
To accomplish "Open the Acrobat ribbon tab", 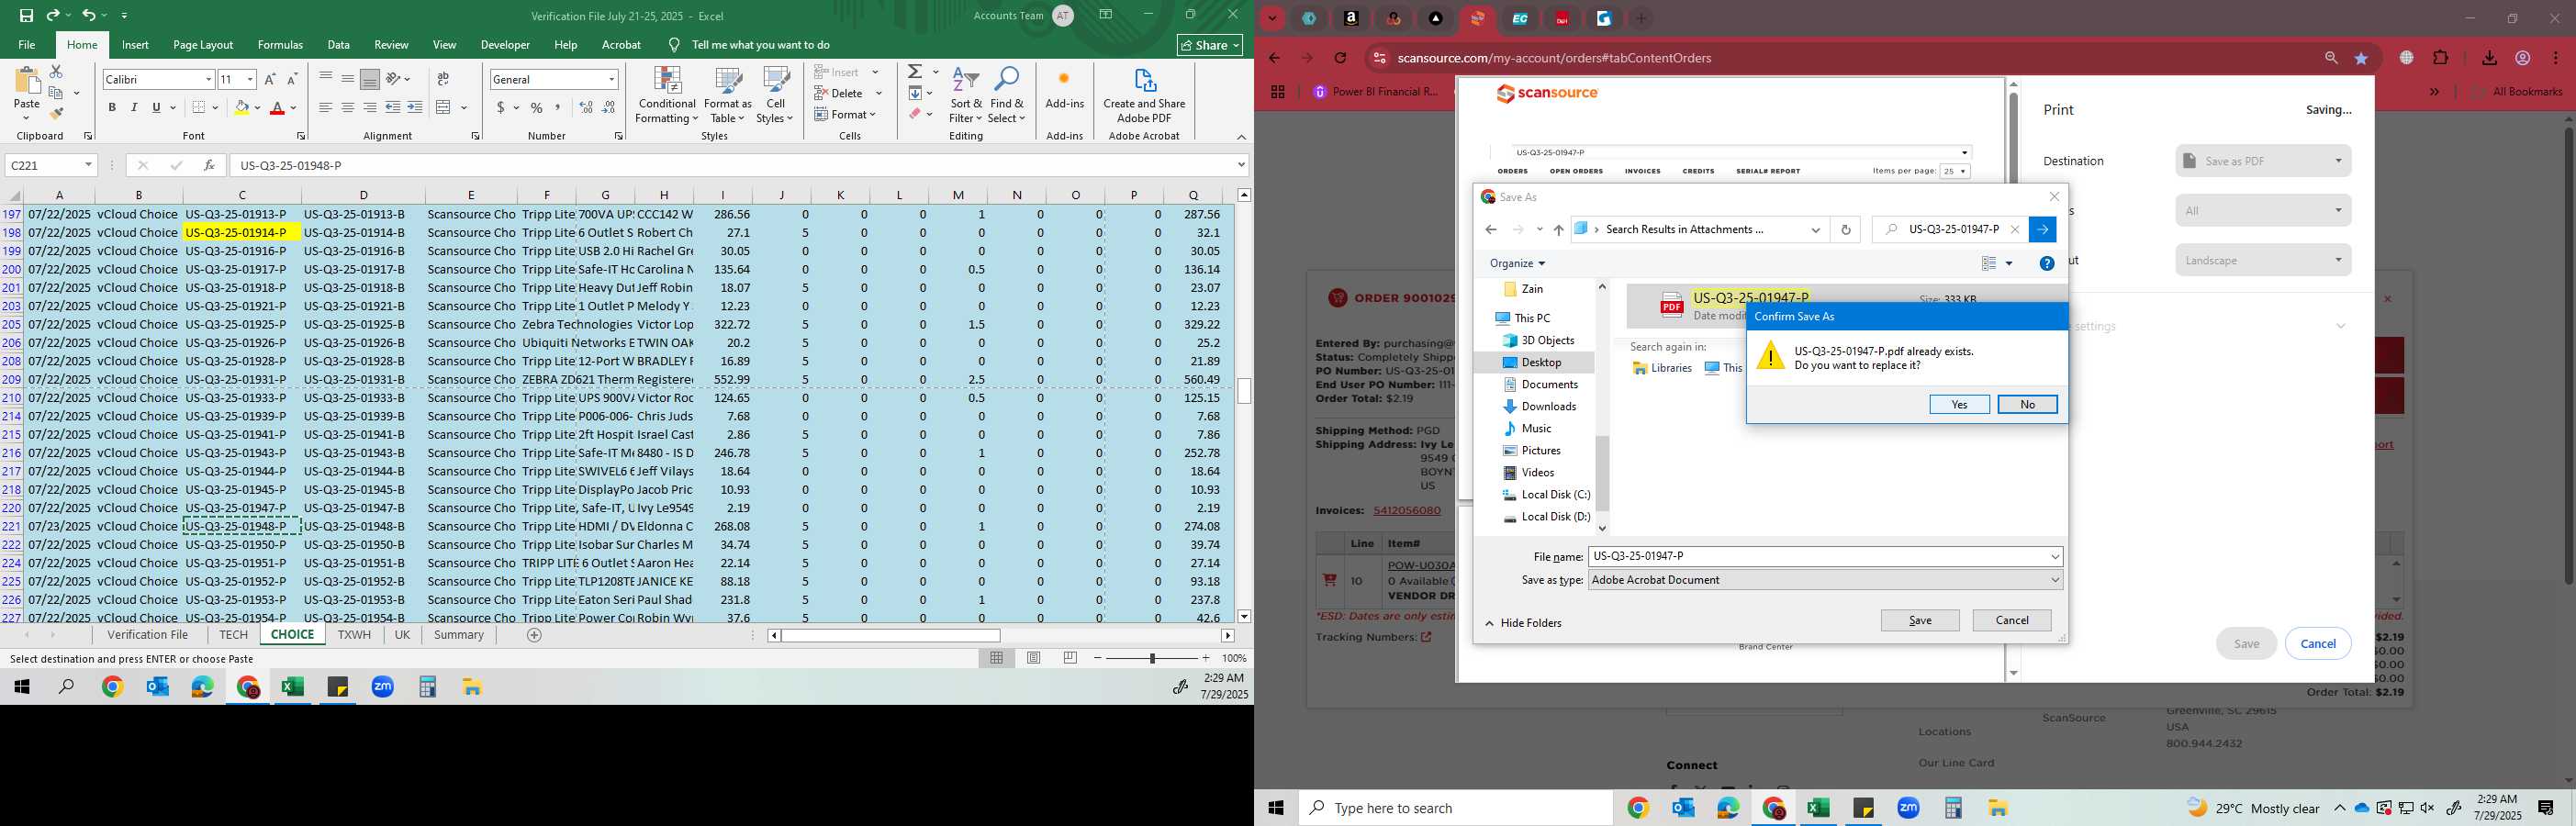I will [x=621, y=45].
